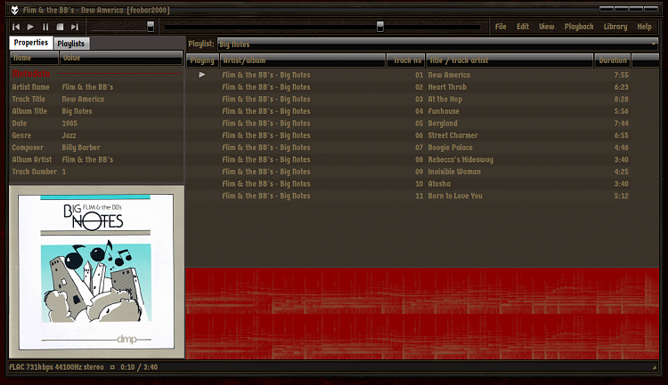Sort by Artist/album column header
668x385 pixels.
tap(303, 60)
